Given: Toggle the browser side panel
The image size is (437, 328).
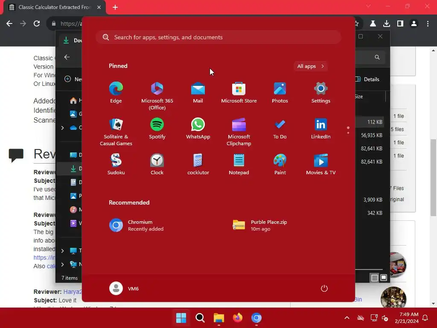Looking at the screenshot, I should coord(400,23).
